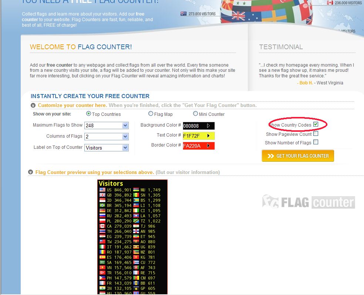364x295 pixels.
Task: Click the US visitor count 846,901
Action: pyautogui.click(x=123, y=190)
